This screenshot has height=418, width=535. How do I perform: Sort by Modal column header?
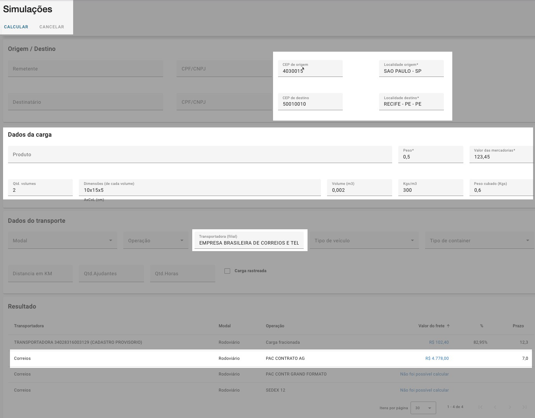point(224,326)
